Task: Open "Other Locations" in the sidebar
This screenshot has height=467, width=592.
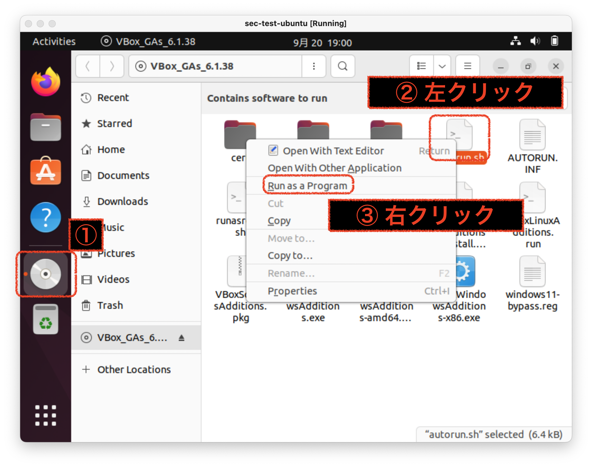Action: click(x=134, y=369)
